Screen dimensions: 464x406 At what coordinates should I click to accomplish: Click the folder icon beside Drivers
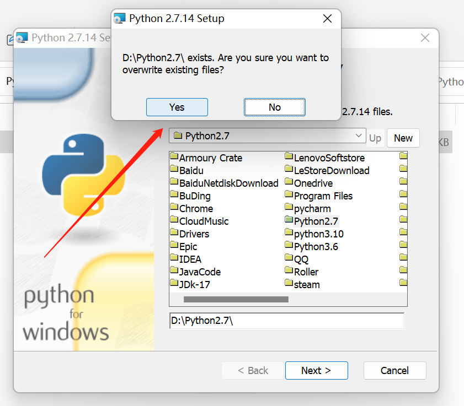(174, 232)
